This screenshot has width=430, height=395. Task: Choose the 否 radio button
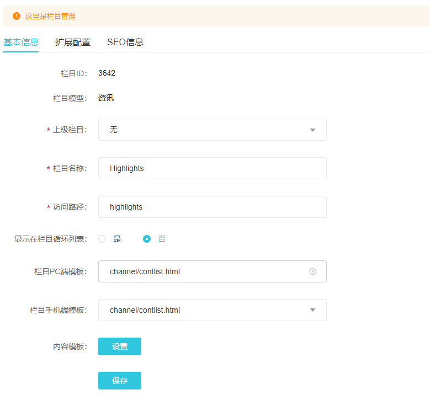point(147,239)
